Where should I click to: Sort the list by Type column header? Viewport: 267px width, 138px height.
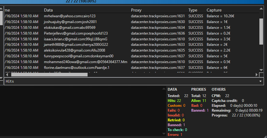click(x=193, y=10)
